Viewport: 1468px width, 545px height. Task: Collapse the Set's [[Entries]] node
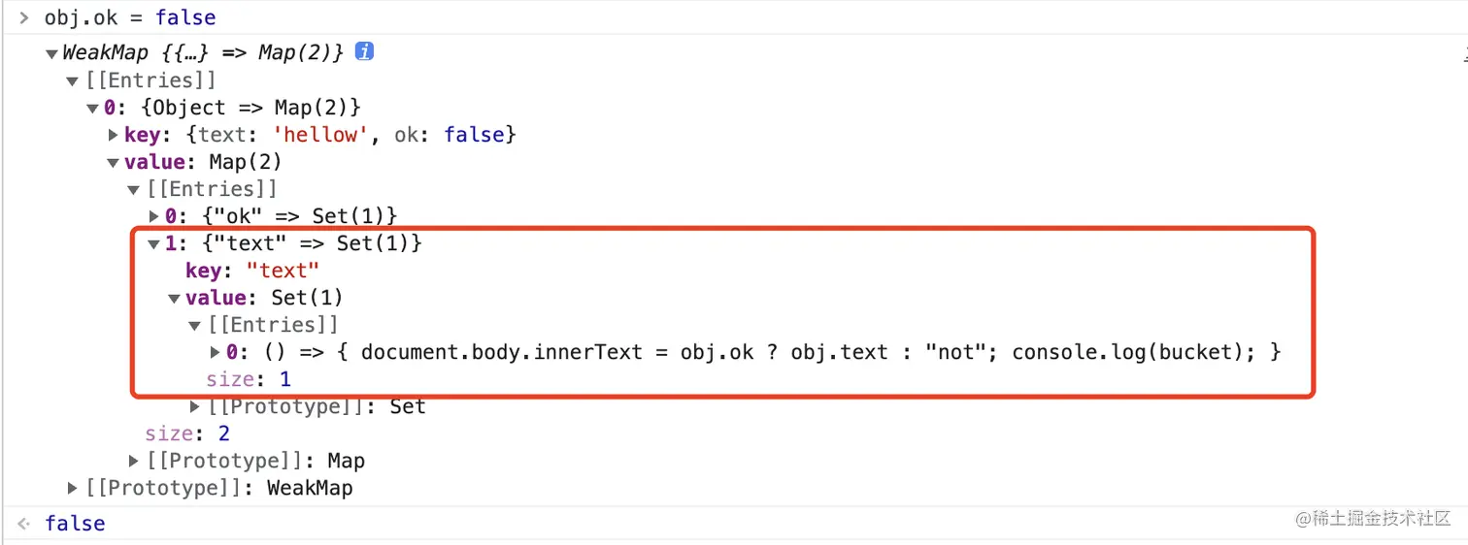coord(195,325)
